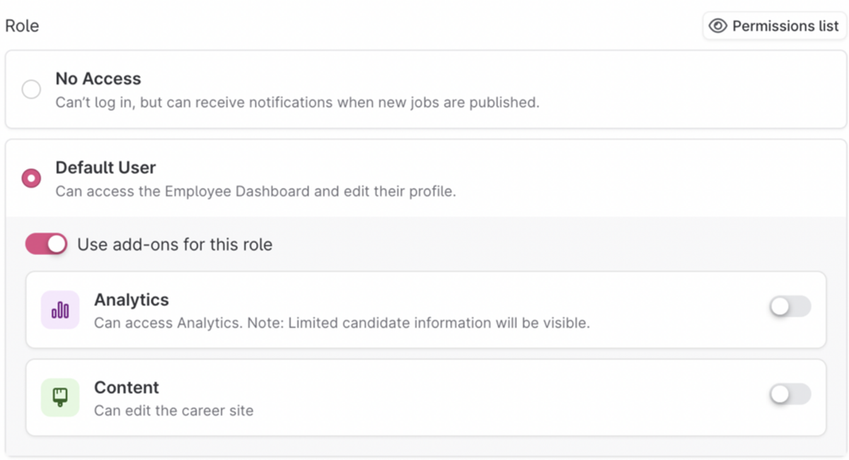Click the green Content brush icon
The image size is (849, 460).
60,397
